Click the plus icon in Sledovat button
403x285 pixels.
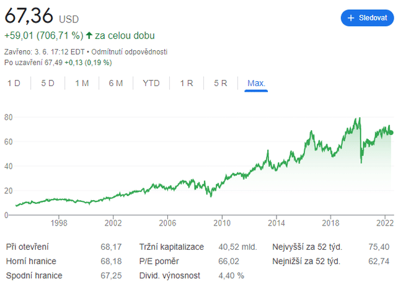[x=351, y=18]
